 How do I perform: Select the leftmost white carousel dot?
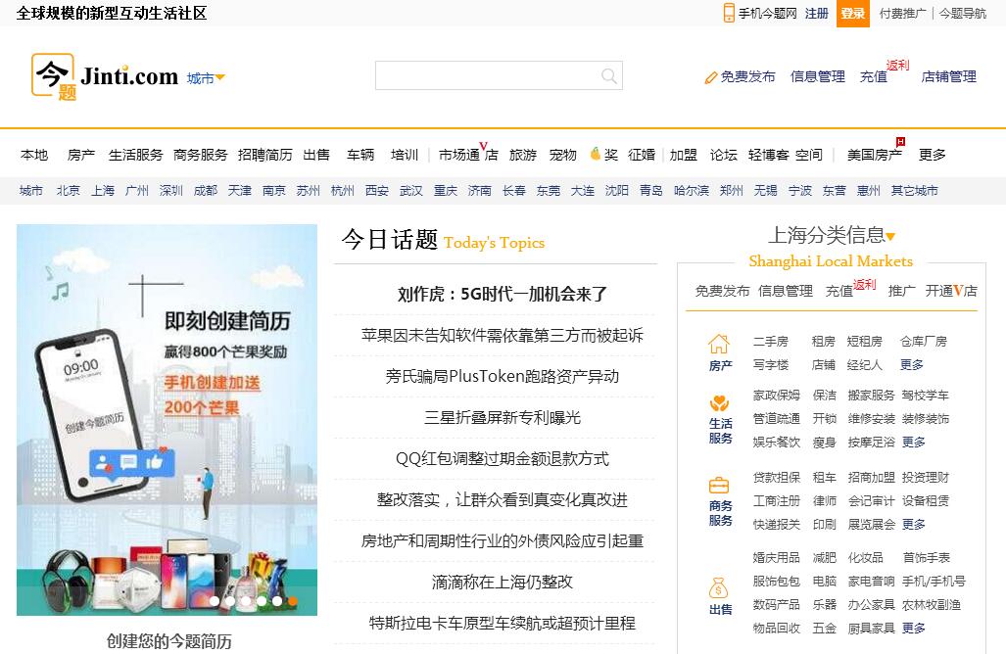click(x=214, y=601)
